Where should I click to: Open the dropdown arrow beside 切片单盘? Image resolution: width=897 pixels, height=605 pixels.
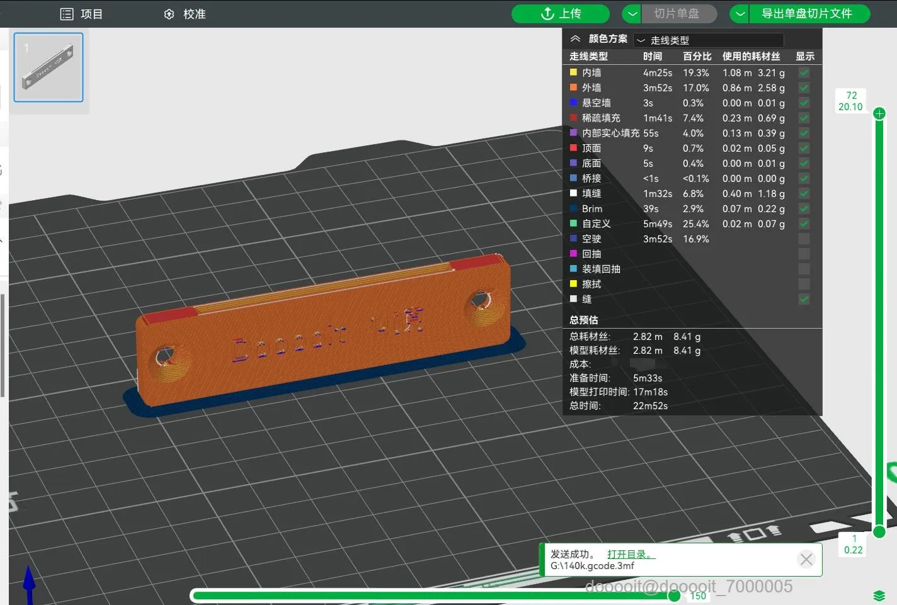pos(632,14)
